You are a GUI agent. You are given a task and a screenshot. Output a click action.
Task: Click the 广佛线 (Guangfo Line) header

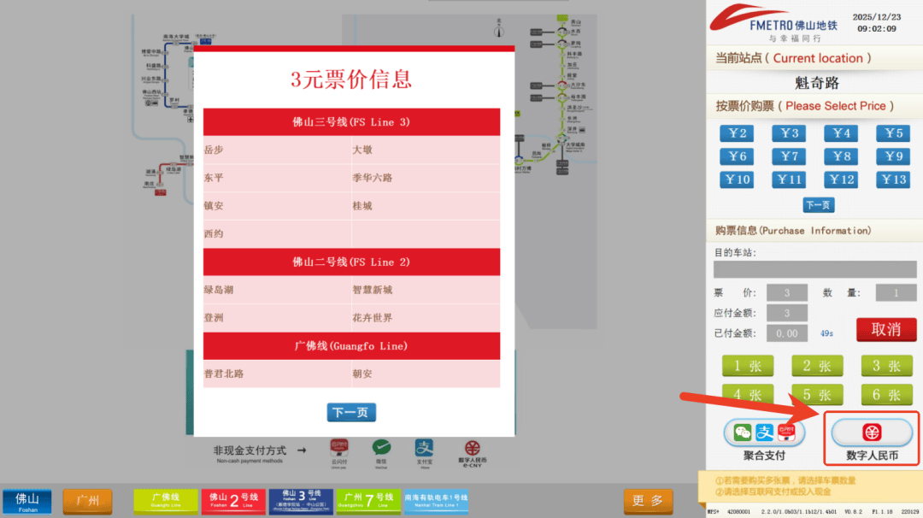351,346
